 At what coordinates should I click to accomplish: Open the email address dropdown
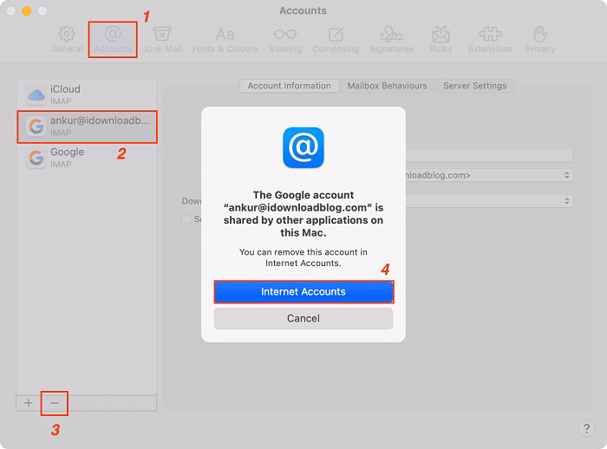(489, 175)
